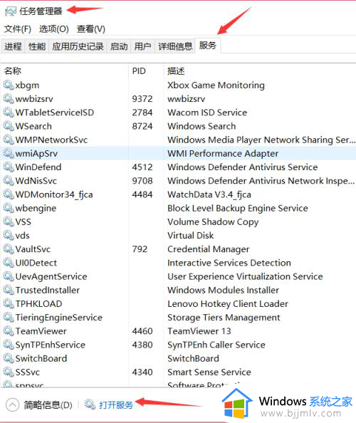Click the gear icon beside xbgm

(9, 85)
